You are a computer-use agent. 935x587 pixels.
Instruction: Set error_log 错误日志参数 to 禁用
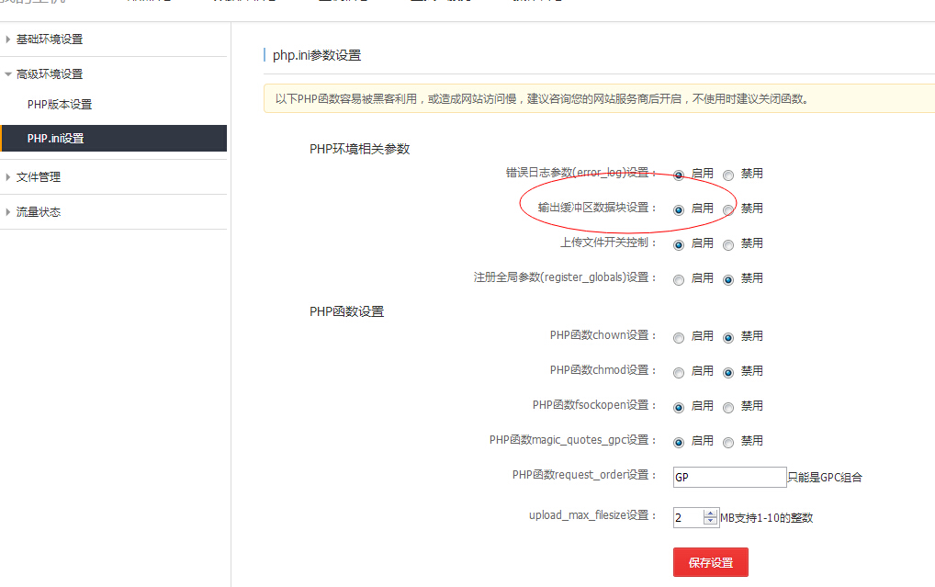click(x=728, y=175)
